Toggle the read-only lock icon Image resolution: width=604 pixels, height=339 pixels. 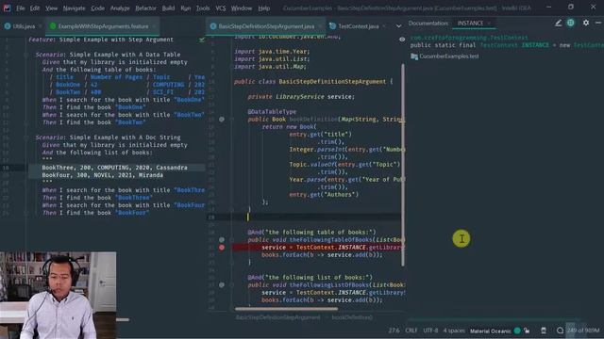coord(527,331)
